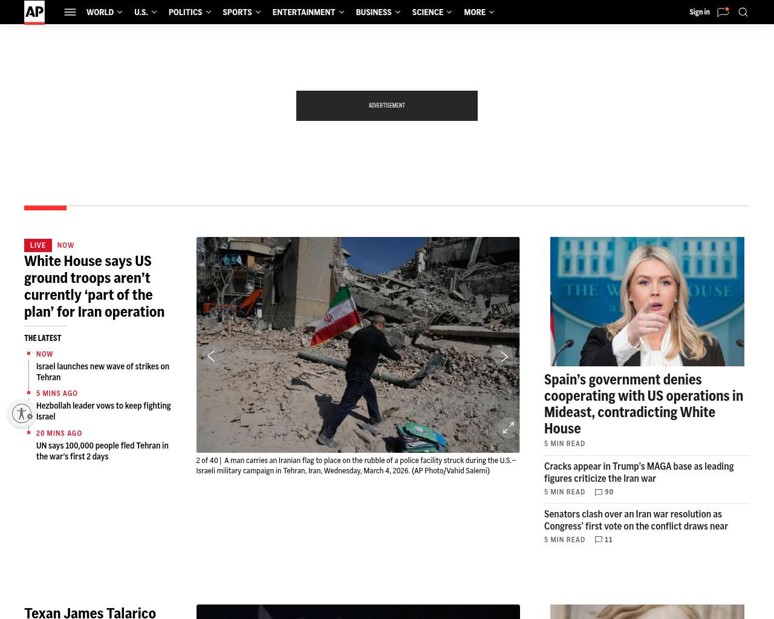The height and width of the screenshot is (619, 774).
Task: Go to the World section
Action: (x=100, y=12)
